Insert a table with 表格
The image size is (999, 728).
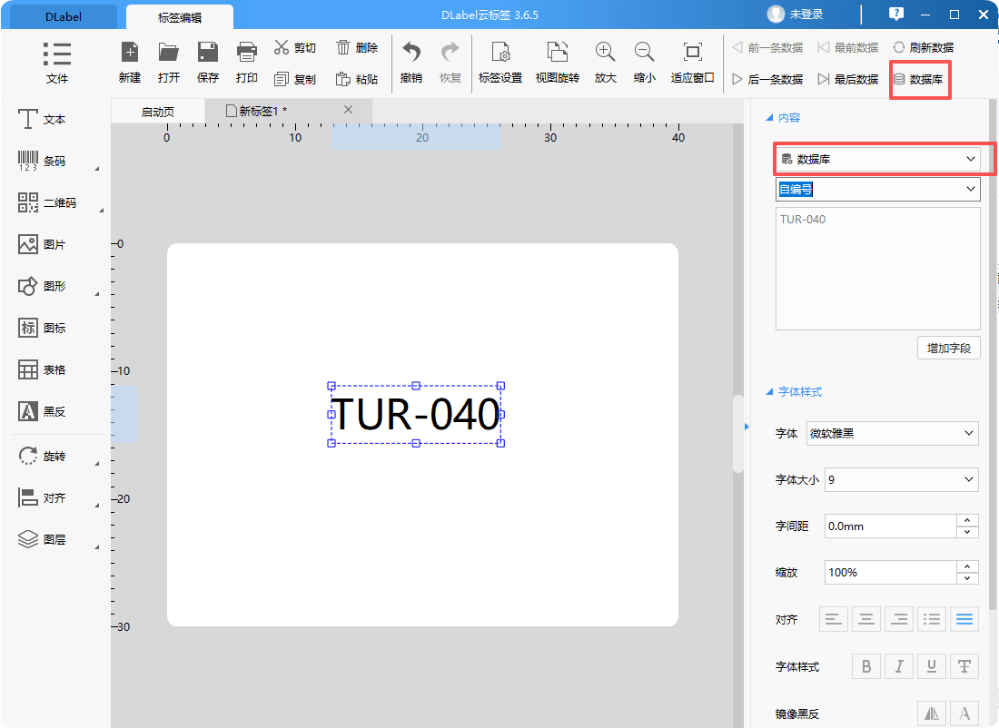(42, 369)
